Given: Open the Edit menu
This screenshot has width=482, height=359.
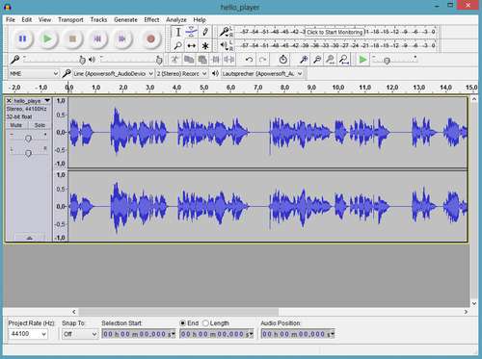Looking at the screenshot, I should [x=27, y=20].
